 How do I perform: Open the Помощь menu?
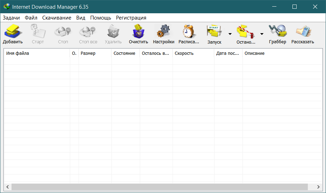point(101,18)
